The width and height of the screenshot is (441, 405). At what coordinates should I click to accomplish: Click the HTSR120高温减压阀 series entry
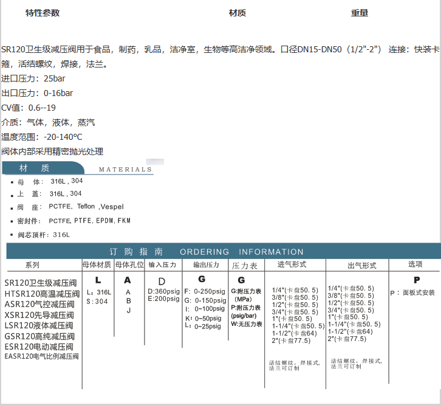(42, 294)
